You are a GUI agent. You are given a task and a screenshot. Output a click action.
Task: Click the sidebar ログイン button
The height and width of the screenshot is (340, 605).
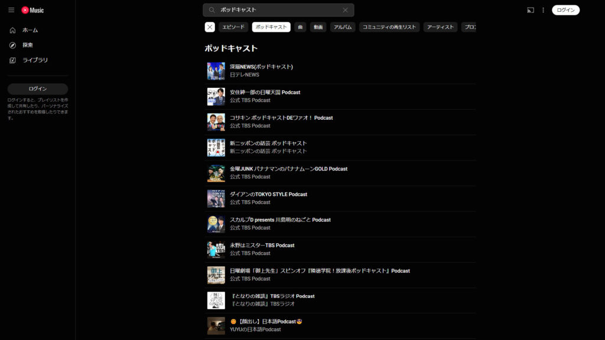[x=38, y=89]
